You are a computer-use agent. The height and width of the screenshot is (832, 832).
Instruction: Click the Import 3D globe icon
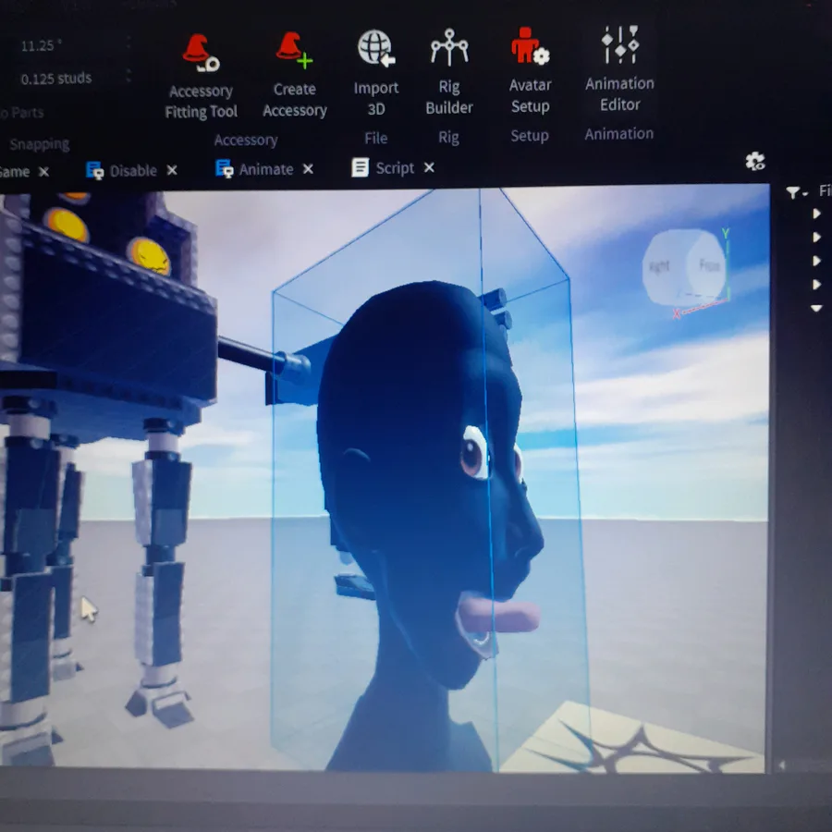click(375, 48)
